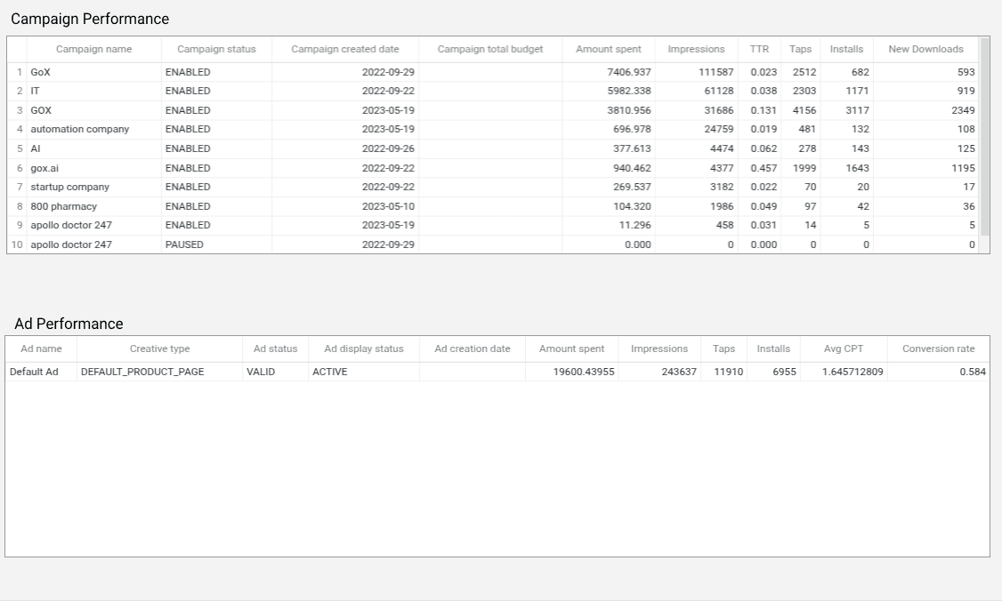
Task: Click the Campaign Performance title
Action: (x=90, y=20)
